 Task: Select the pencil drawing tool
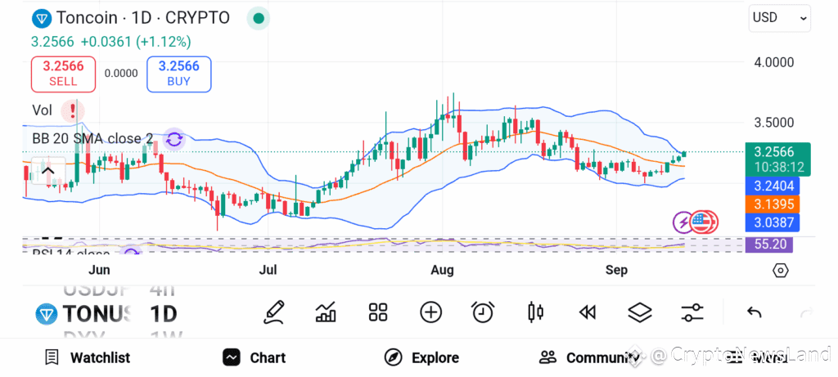click(273, 312)
